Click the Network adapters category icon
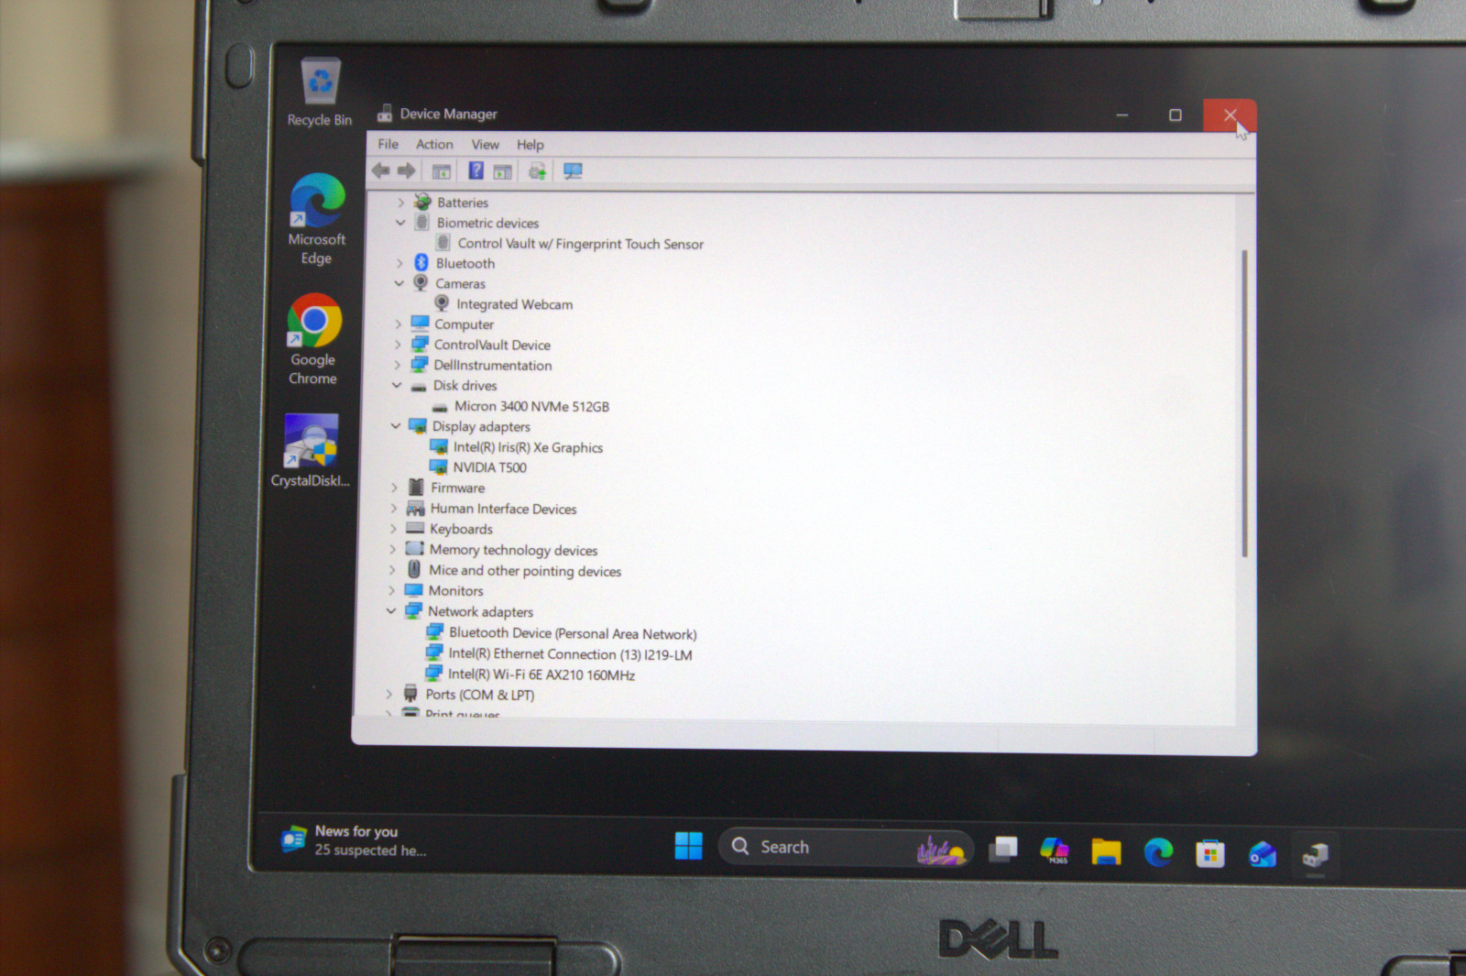This screenshot has width=1466, height=976. click(x=413, y=610)
